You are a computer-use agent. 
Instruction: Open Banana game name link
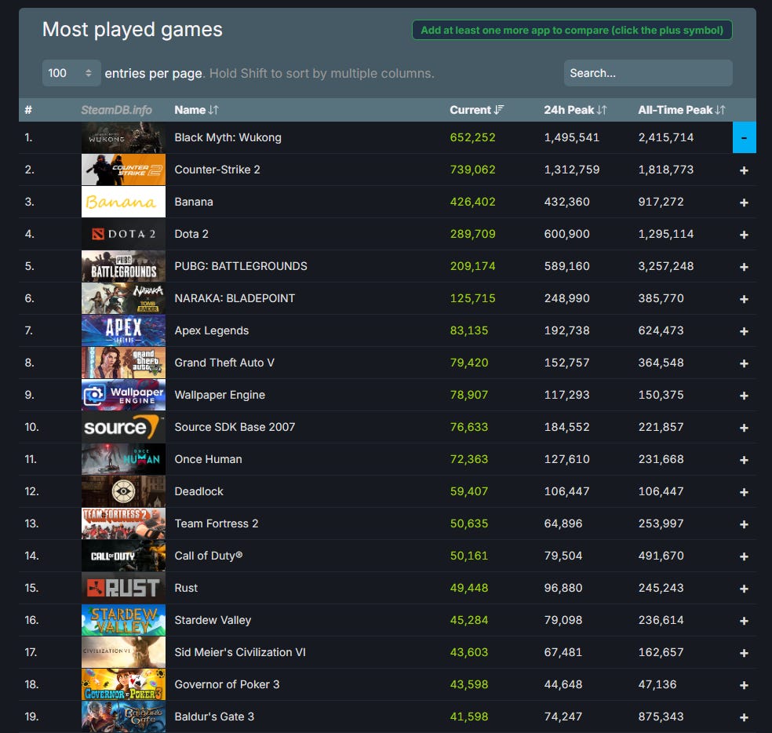[194, 202]
